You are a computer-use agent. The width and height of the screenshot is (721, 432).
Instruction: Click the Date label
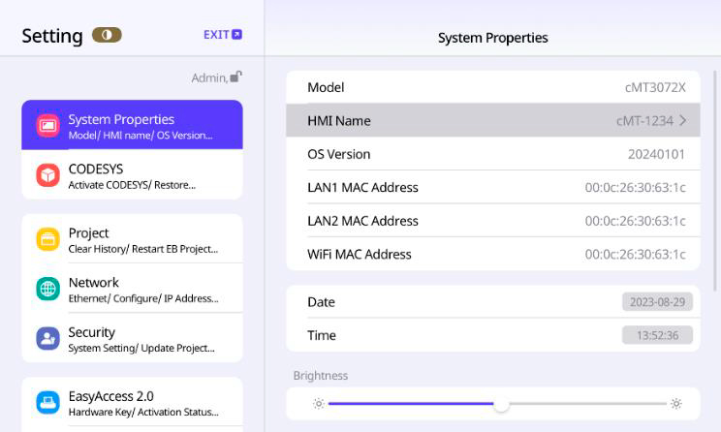point(321,302)
